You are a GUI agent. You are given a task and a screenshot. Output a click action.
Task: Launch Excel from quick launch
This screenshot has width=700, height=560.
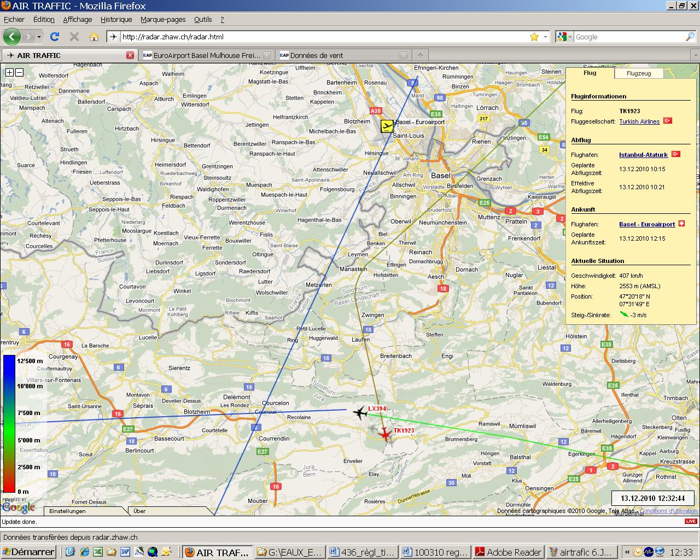(98, 552)
